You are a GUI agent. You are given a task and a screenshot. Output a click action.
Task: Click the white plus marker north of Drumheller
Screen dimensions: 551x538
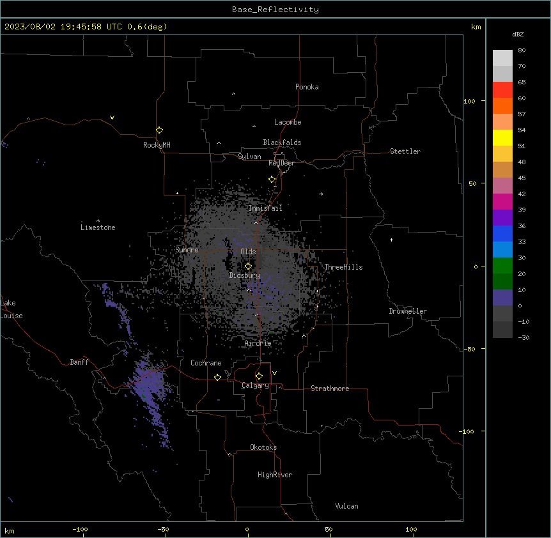(391, 240)
